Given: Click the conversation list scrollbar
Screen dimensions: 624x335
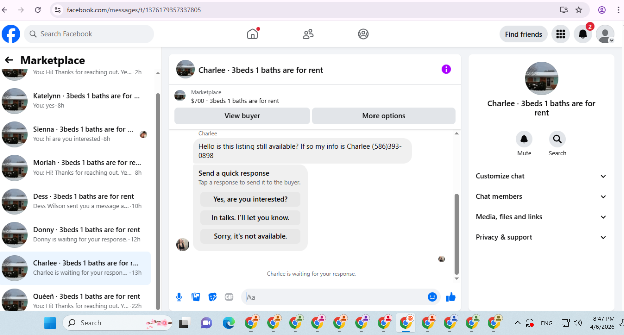Looking at the screenshot, I should point(158,201).
